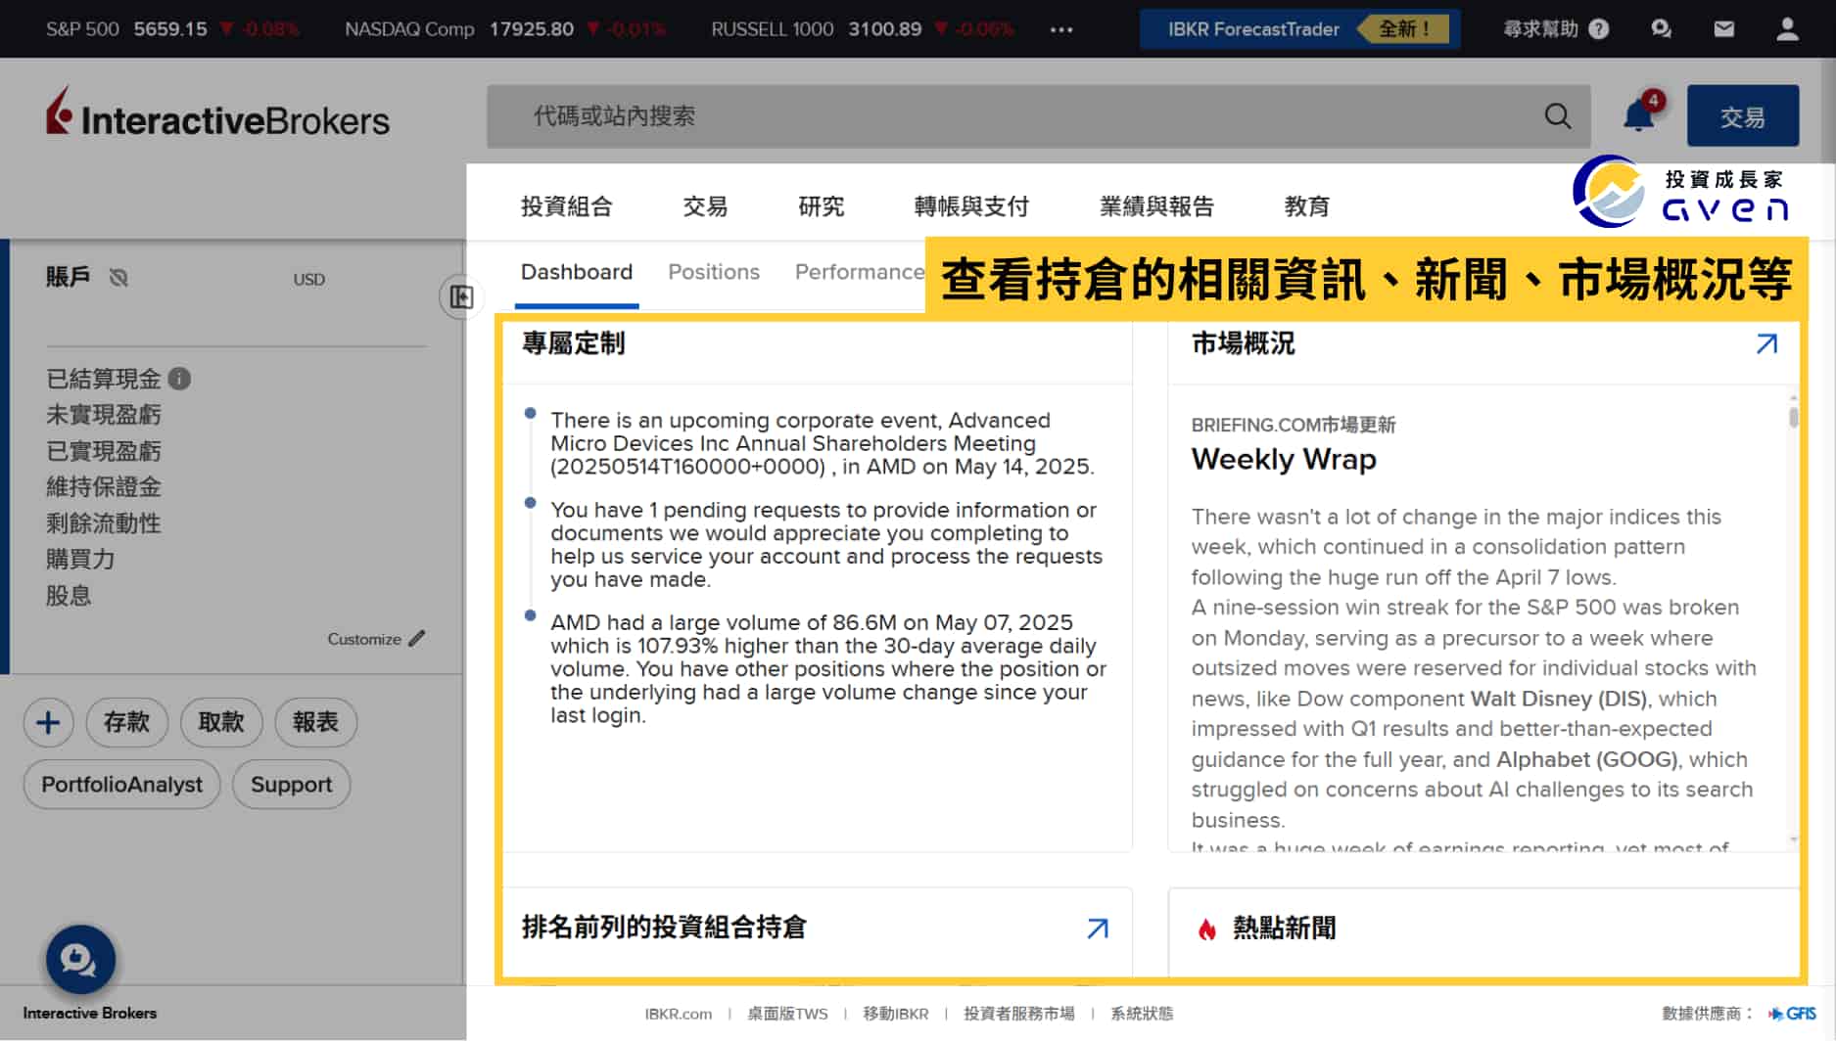Screen dimensions: 1836x1042
Task: Click the help question mark icon
Action: point(1599,29)
